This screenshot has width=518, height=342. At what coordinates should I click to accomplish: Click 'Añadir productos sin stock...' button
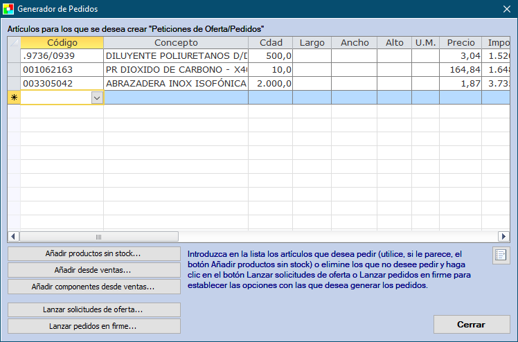tap(93, 253)
